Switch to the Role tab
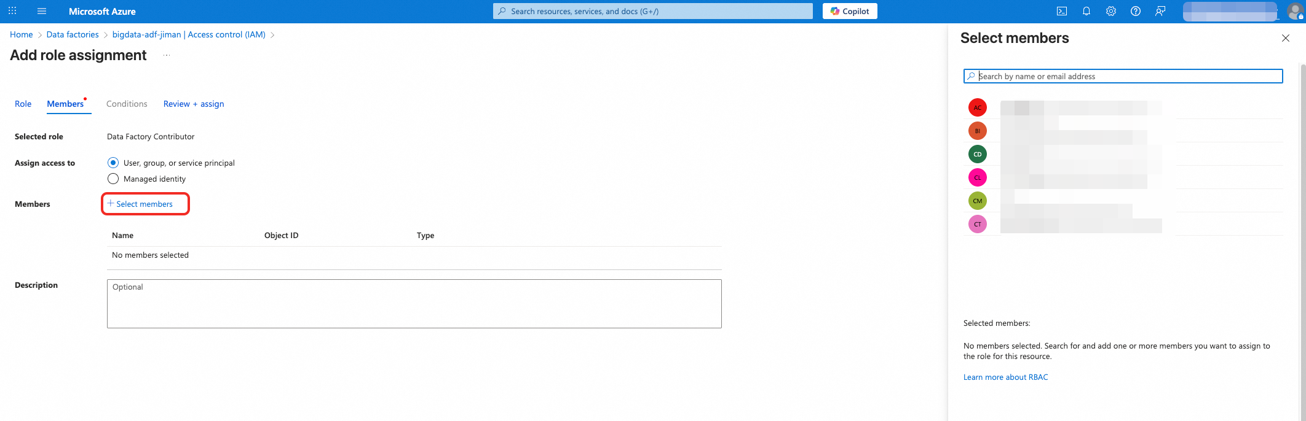1306x421 pixels. click(x=23, y=104)
